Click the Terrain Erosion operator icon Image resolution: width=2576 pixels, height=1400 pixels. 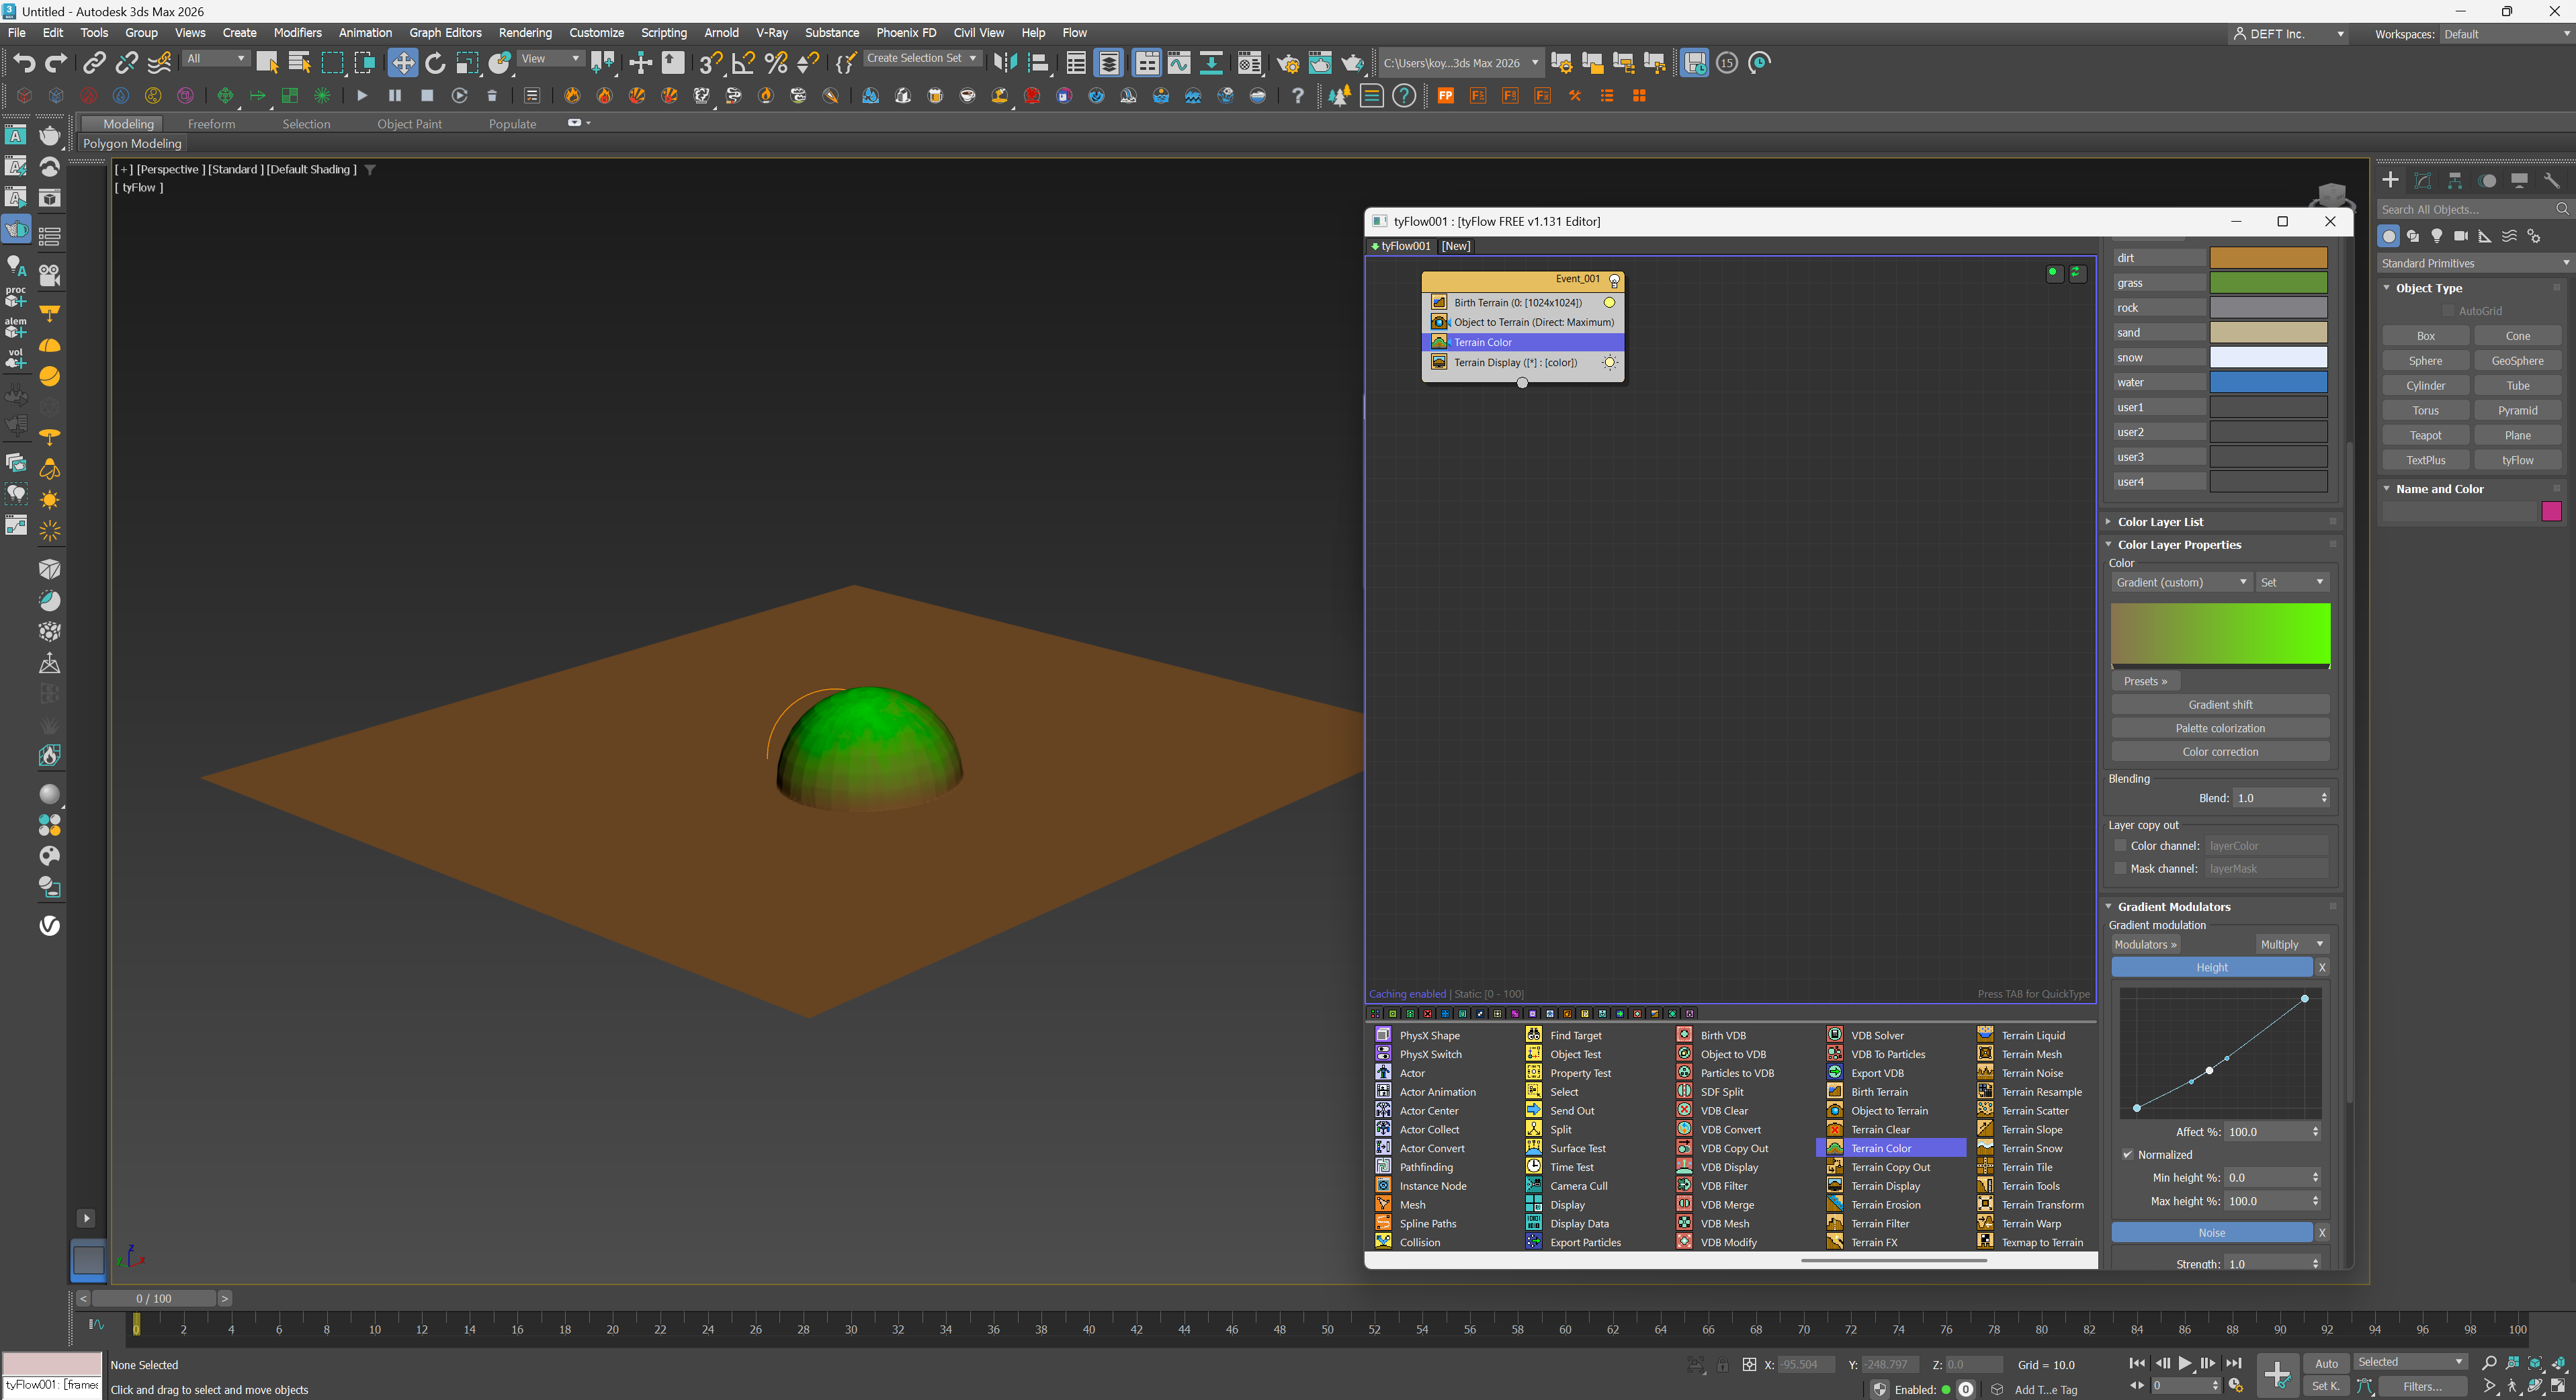(x=1835, y=1204)
